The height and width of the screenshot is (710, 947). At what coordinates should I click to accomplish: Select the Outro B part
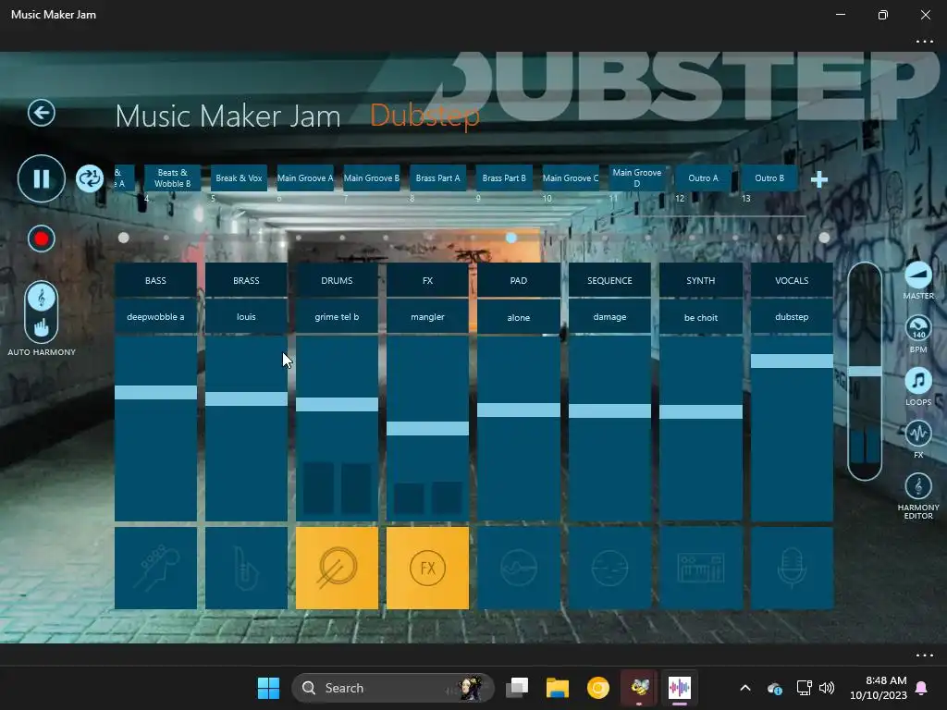click(769, 178)
